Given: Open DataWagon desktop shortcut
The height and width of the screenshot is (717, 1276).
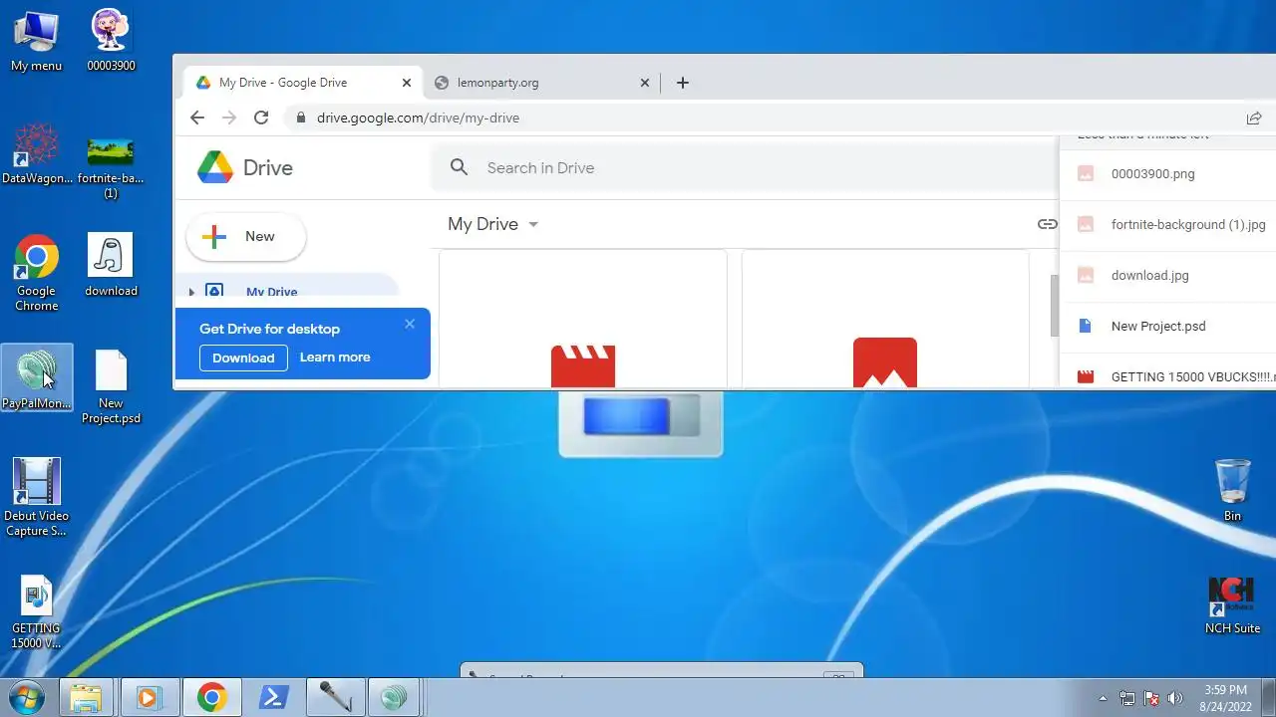Looking at the screenshot, I should click(x=37, y=154).
